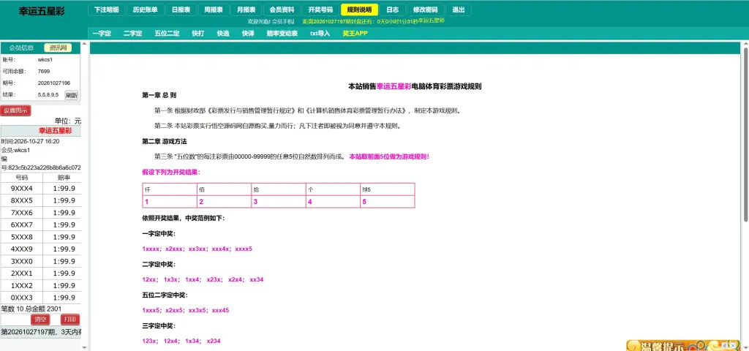Open 周报表 report
Screen dimensions: 749x351
(213, 10)
